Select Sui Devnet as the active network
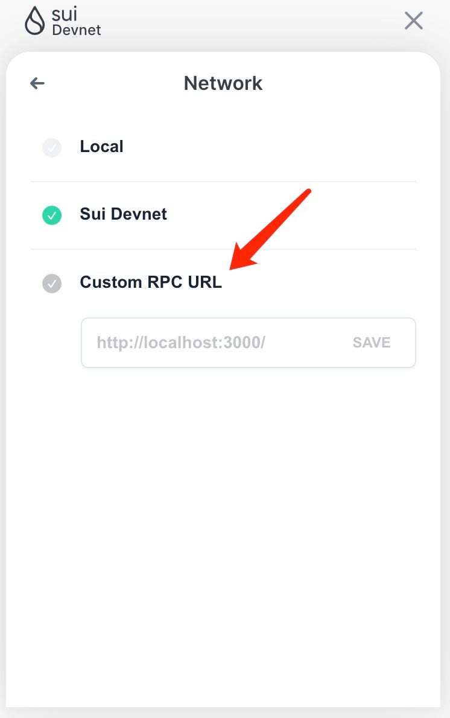Screen dimensions: 450x718 pos(123,214)
